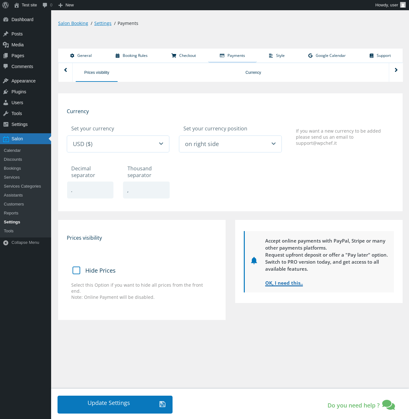
Task: Switch to the Booking Rules tab
Action: pos(131,56)
